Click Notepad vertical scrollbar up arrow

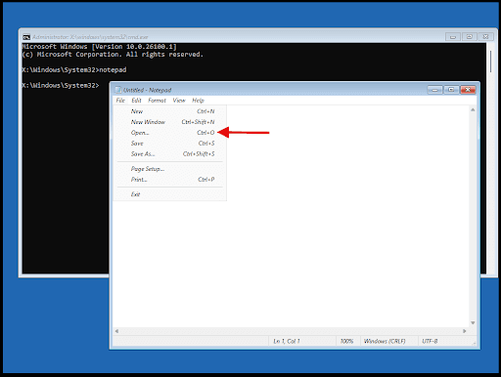coord(473,110)
